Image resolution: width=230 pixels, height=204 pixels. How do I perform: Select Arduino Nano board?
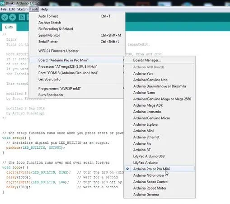pos(160,92)
